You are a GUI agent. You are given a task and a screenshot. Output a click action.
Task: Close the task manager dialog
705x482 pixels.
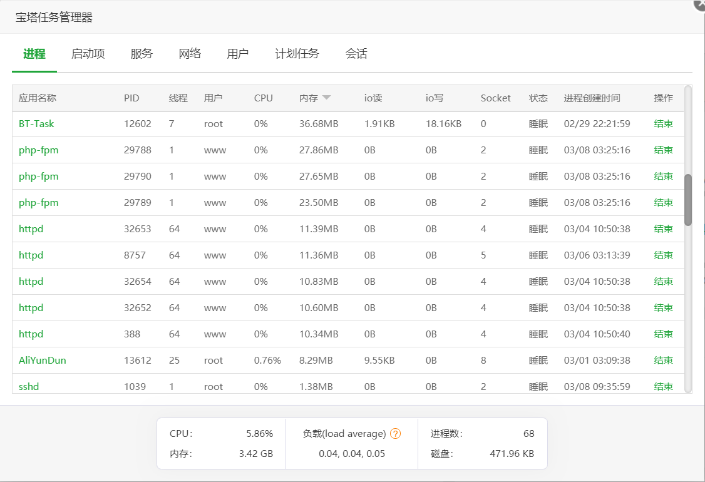(700, 3)
